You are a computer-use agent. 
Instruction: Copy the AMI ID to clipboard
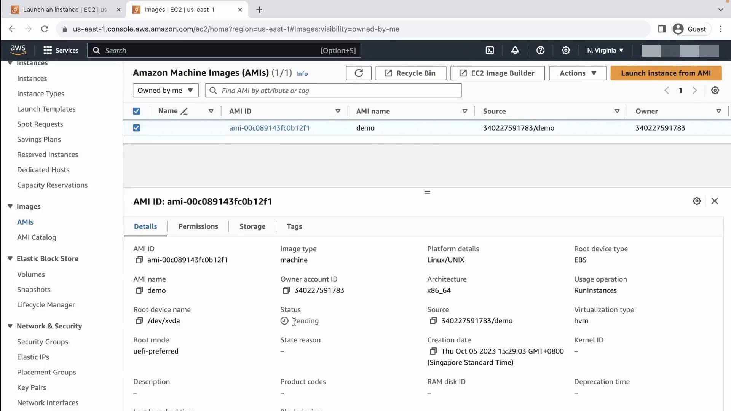tap(139, 260)
